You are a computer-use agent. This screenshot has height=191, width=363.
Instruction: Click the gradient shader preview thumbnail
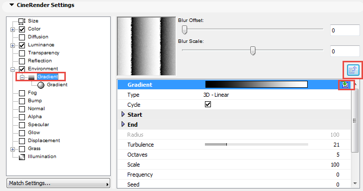[x=147, y=46]
